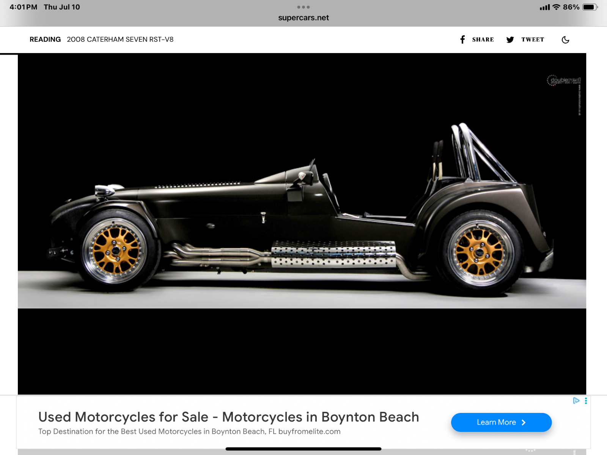Tap the TWEET text link
607x455 pixels.
(x=533, y=39)
